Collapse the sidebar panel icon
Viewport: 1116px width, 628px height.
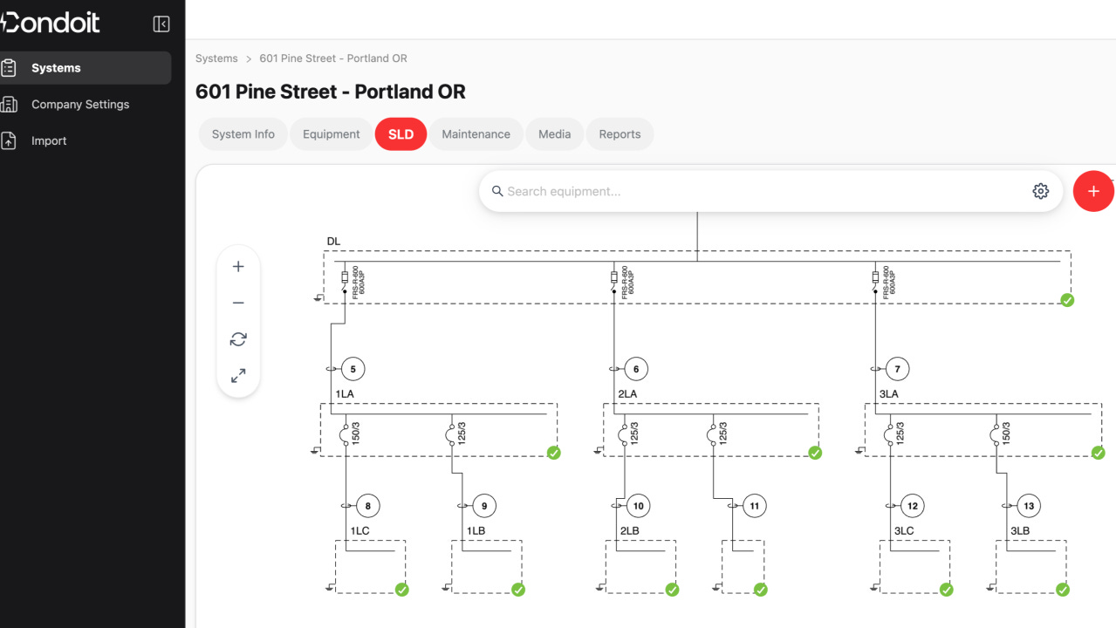(161, 24)
